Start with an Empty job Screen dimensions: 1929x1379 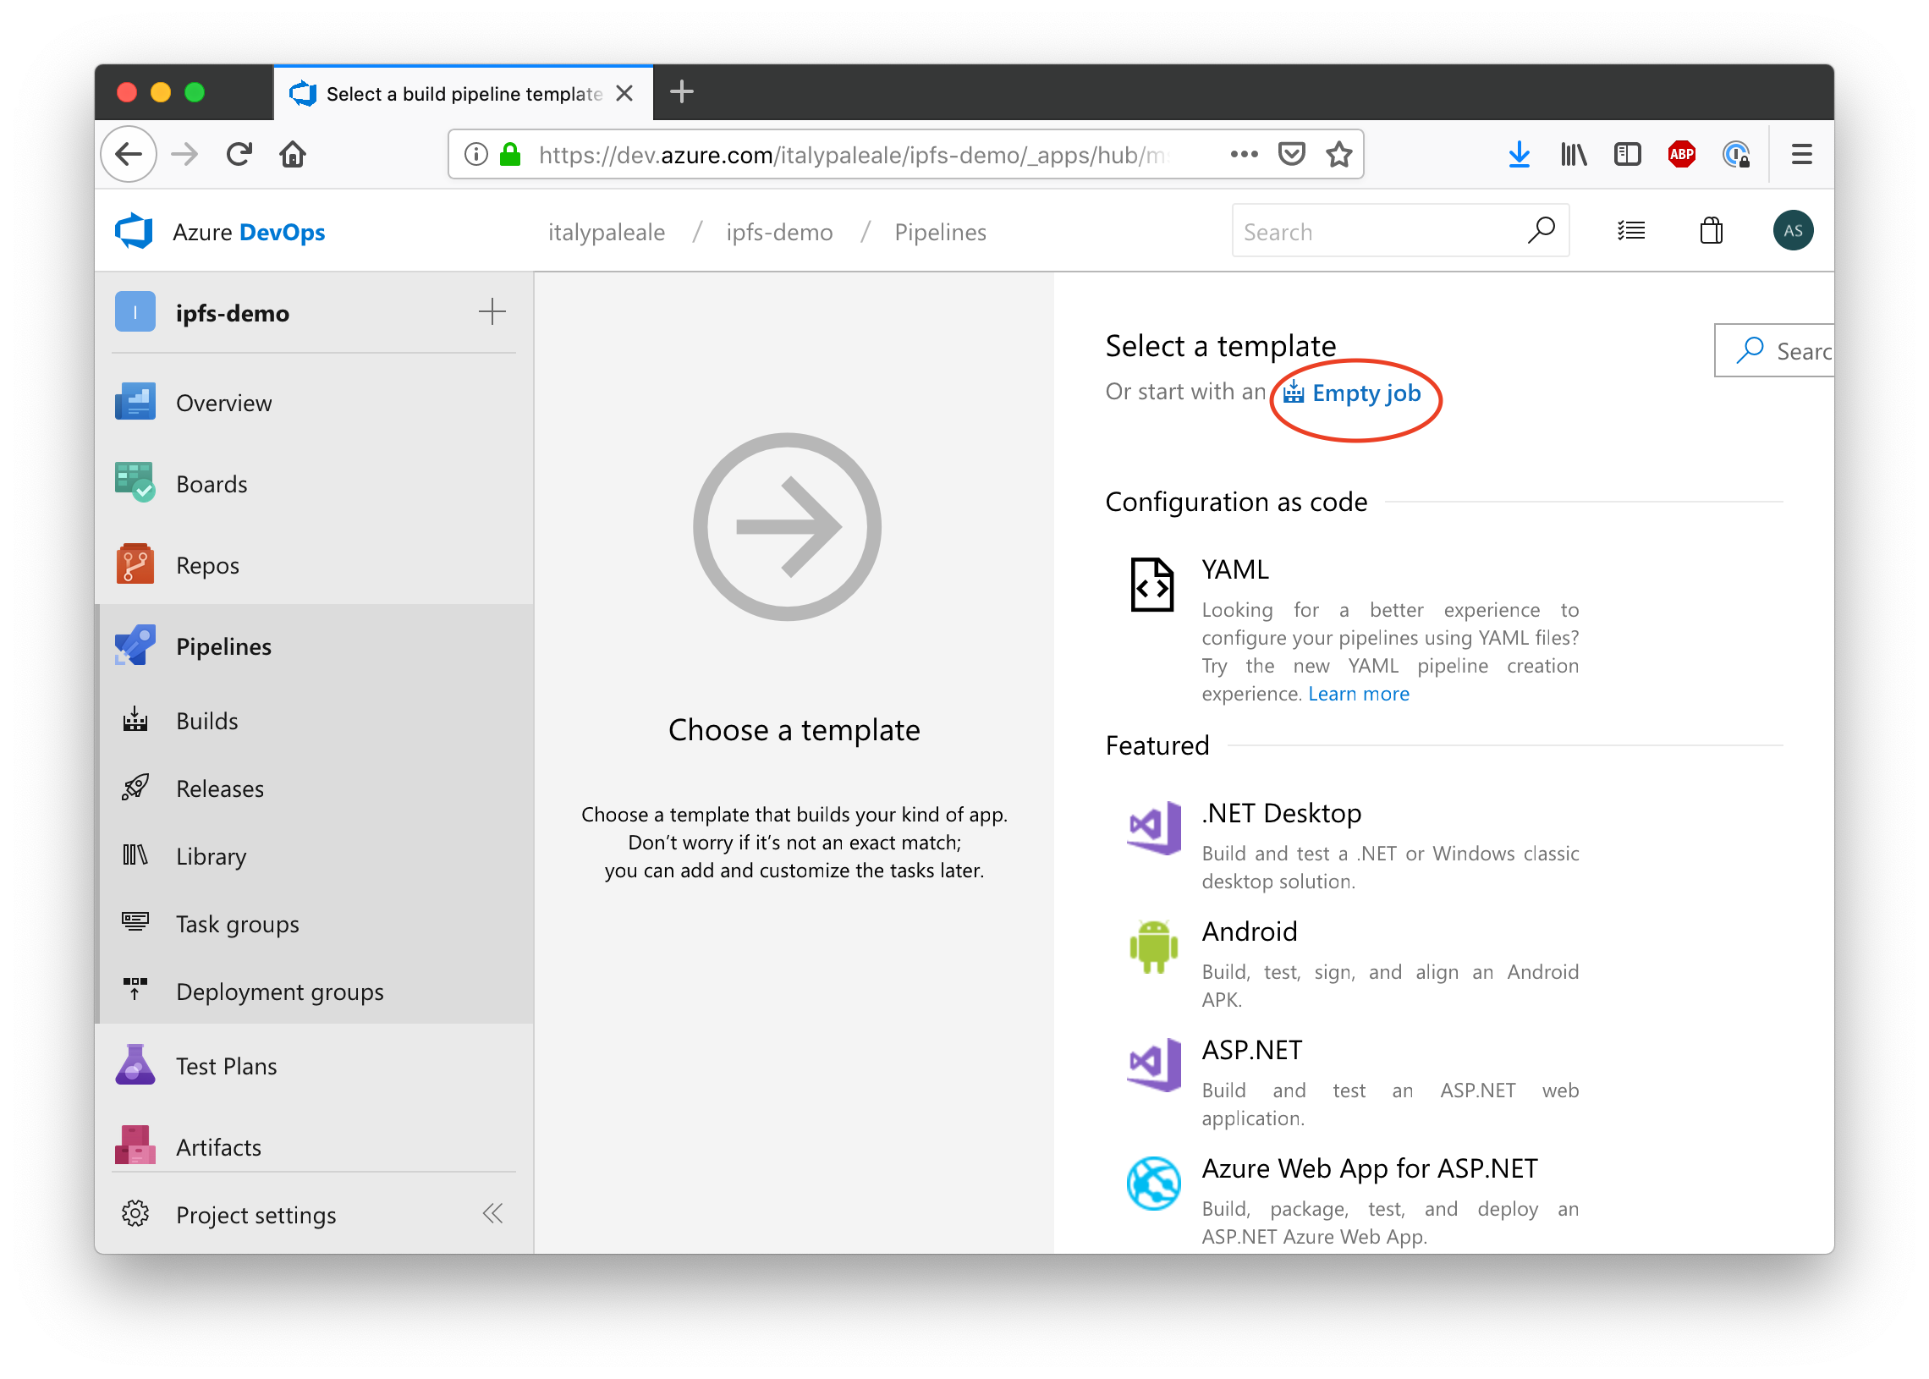[1366, 393]
